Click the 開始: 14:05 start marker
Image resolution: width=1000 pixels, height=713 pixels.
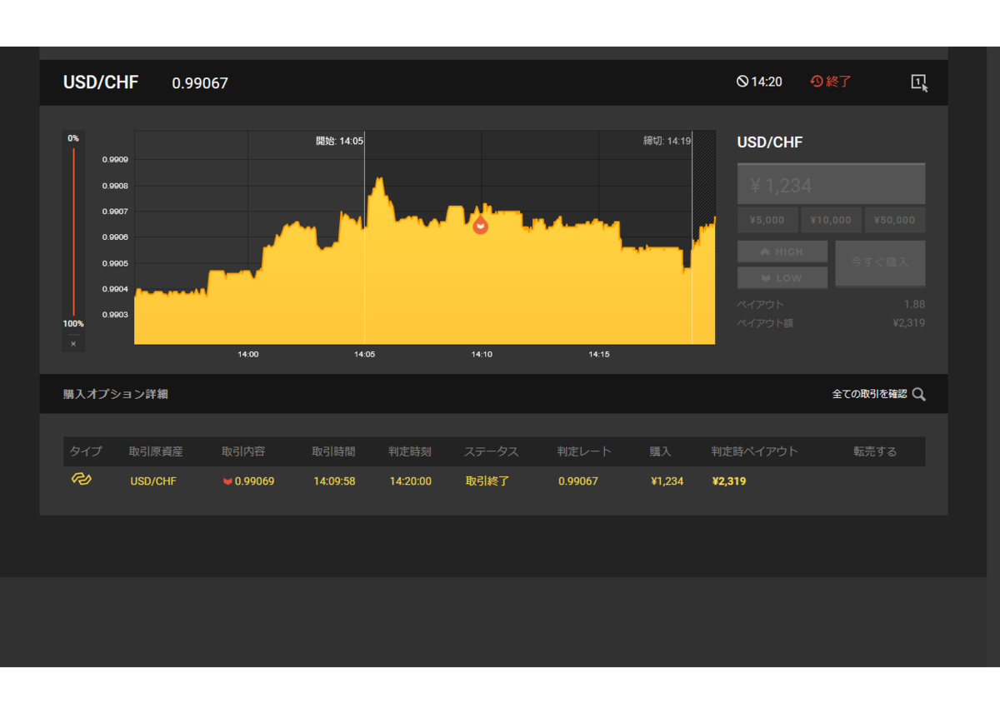(x=339, y=141)
